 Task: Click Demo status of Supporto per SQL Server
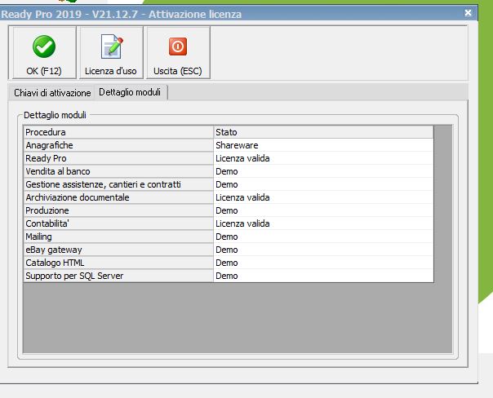323,276
